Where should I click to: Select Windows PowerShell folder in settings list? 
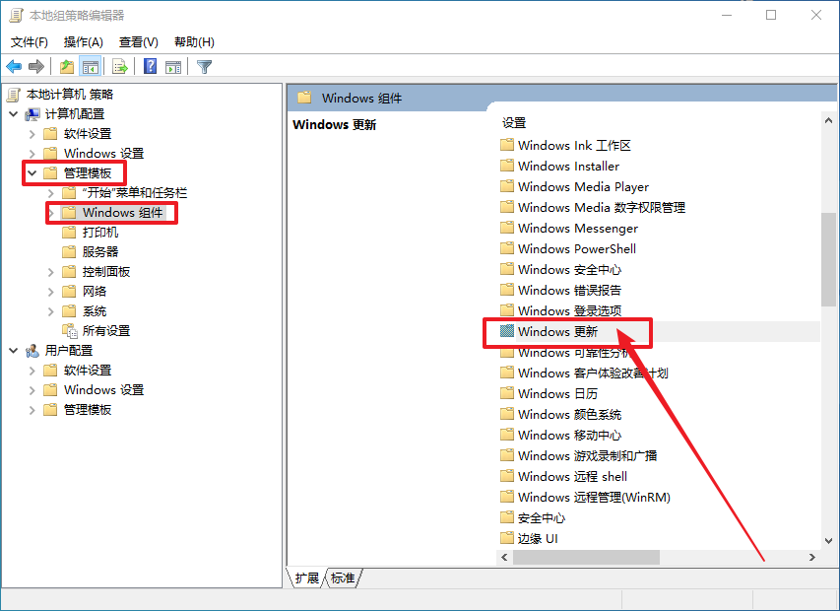576,249
